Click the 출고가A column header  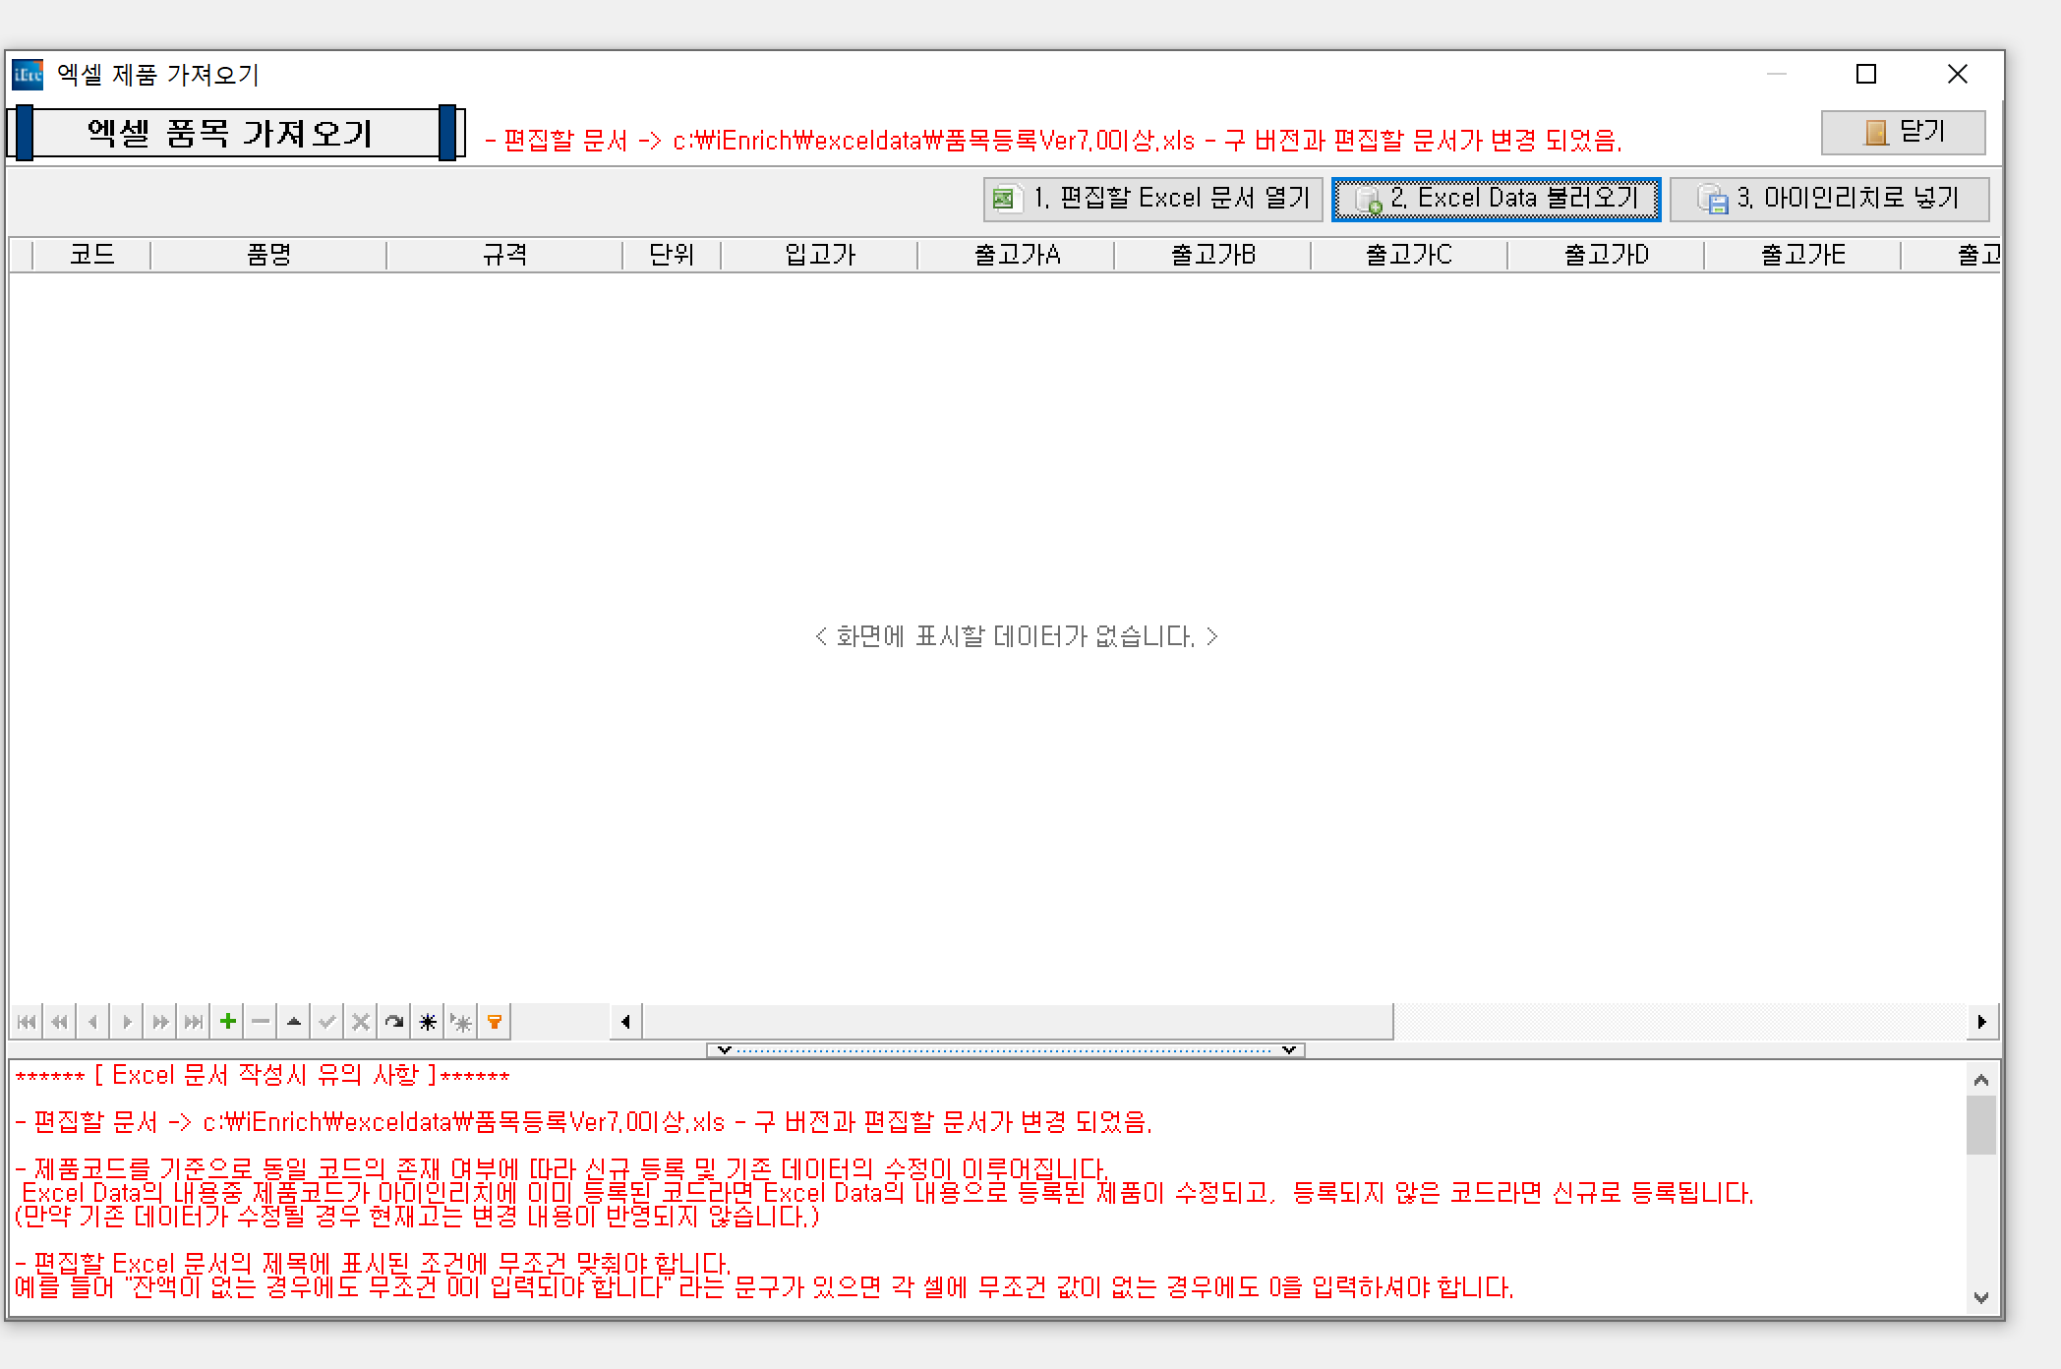[1016, 255]
